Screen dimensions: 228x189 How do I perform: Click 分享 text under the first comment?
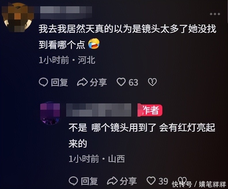[x=98, y=82]
